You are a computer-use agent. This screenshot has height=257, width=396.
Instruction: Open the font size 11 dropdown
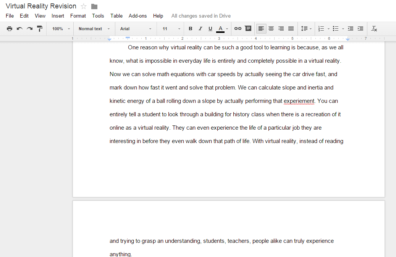click(x=171, y=29)
